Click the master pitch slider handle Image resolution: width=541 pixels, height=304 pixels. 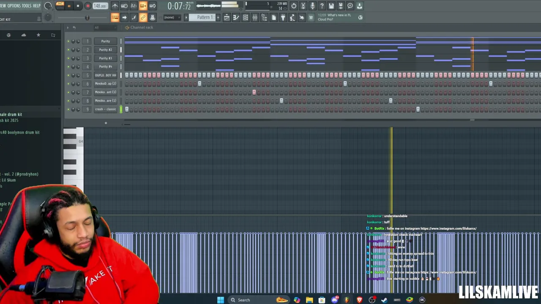[x=87, y=17]
